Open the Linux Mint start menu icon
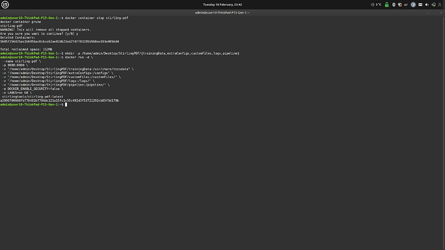The height and width of the screenshot is (250, 445). (5, 5)
